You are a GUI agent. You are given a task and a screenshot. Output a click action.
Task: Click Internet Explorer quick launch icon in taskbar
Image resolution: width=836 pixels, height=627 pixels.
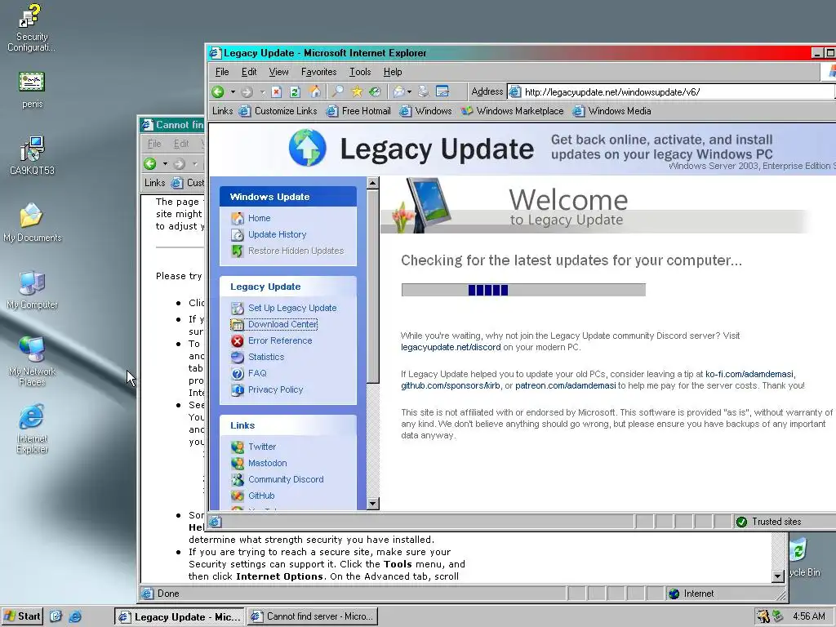tap(75, 616)
